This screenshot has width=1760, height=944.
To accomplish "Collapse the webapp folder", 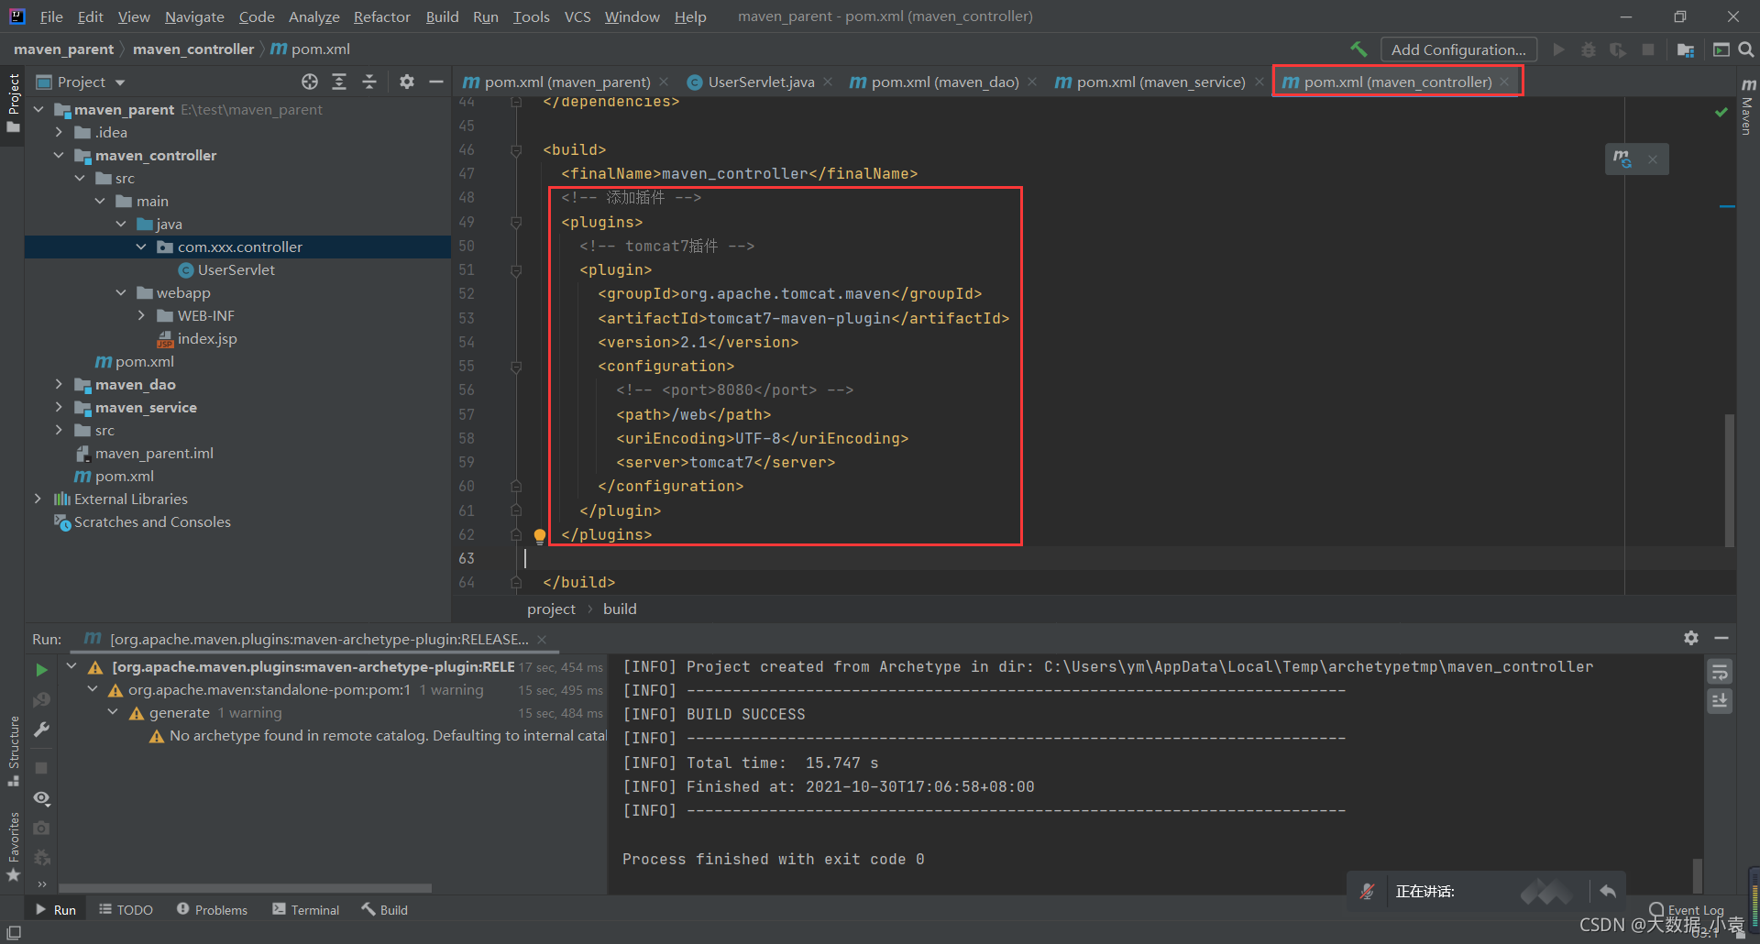I will (x=121, y=292).
